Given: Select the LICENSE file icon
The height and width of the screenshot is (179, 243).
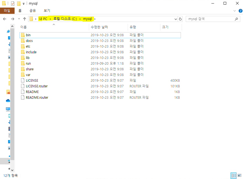Looking at the screenshot, I should tap(23, 80).
